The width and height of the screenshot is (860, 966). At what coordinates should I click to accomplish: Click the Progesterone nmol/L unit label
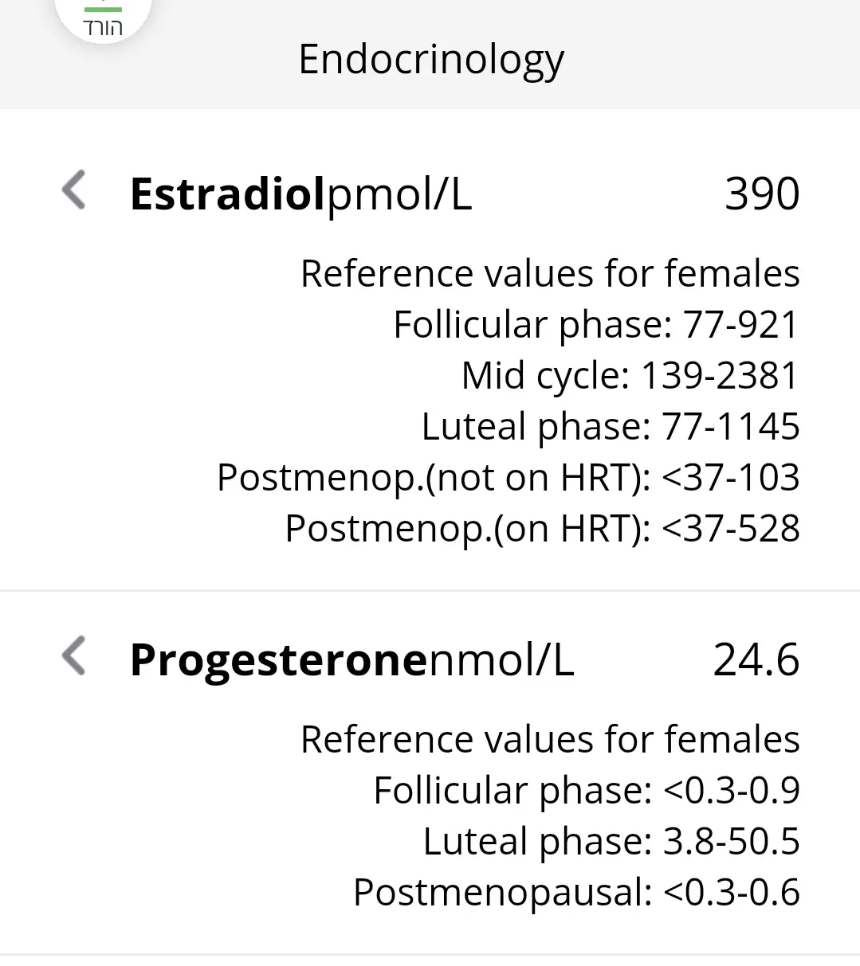[501, 660]
